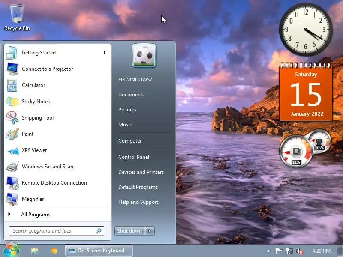The width and height of the screenshot is (343, 257).
Task: Expand the Getting Started submenu arrow
Action: [x=105, y=52]
